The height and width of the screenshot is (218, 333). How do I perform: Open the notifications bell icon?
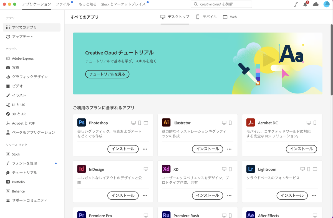coord(305,4)
